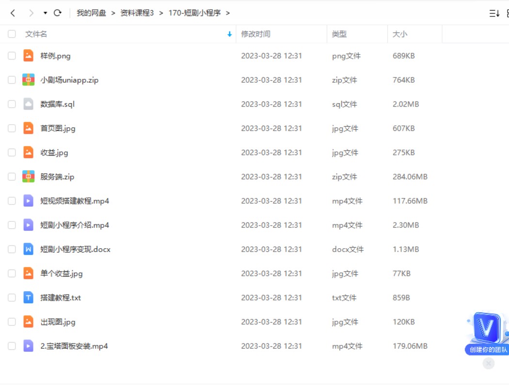
Task: Select file name 出现图.jpg
Action: (x=58, y=322)
